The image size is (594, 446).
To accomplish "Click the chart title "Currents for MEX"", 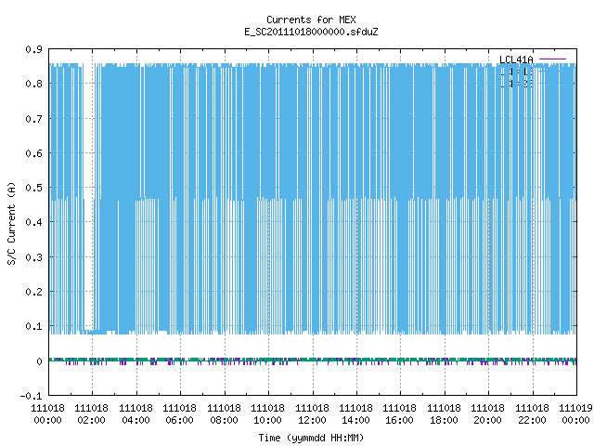I will coord(311,20).
